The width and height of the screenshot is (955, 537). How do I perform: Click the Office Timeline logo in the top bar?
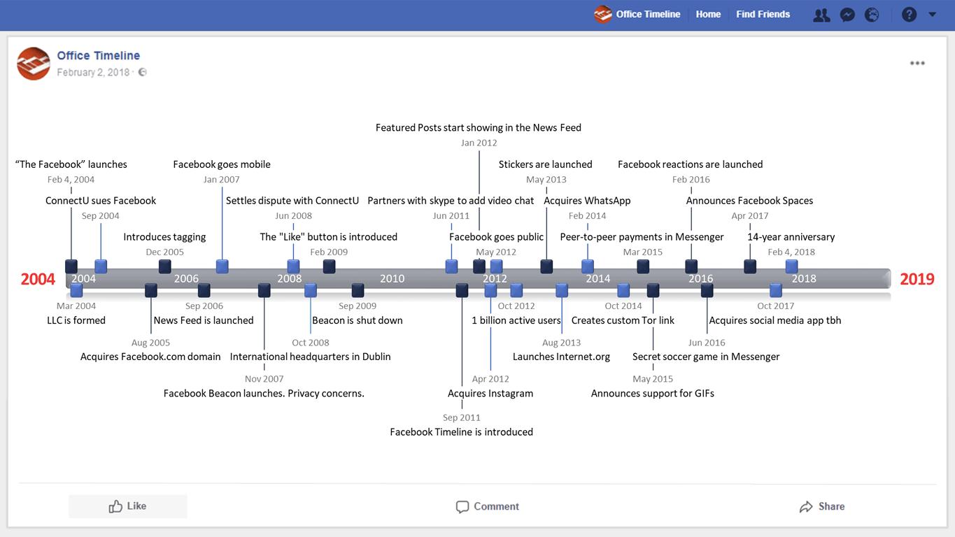(x=603, y=14)
